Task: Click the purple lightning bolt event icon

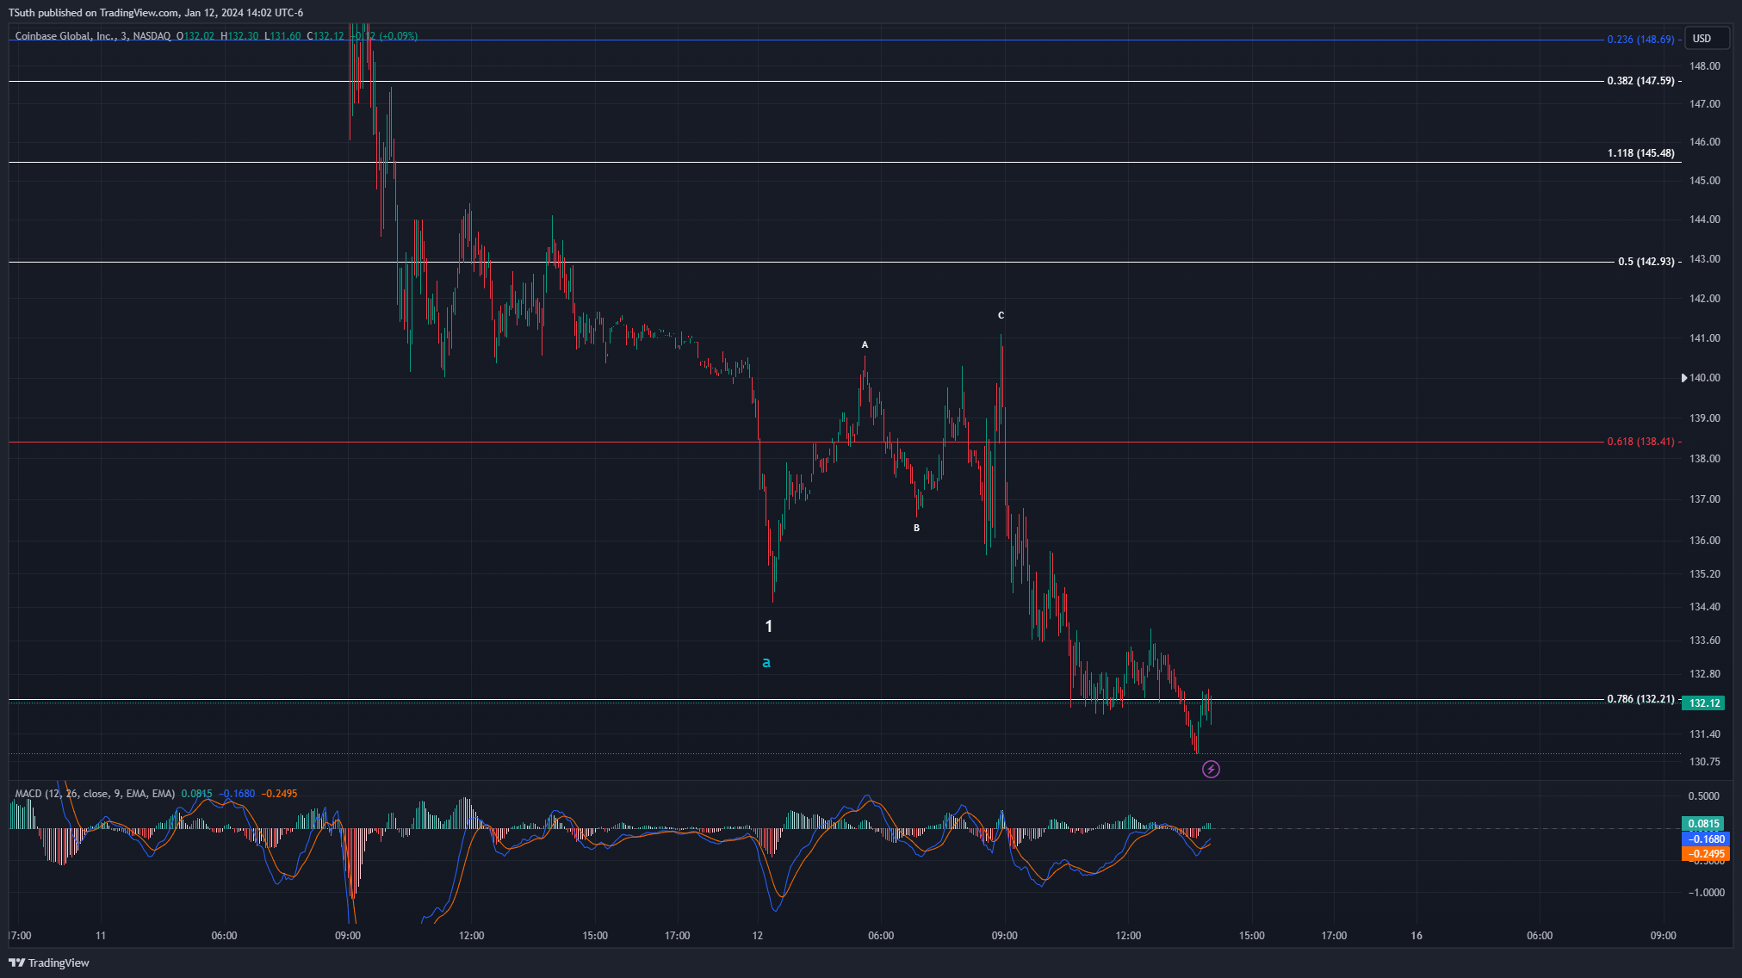Action: coord(1211,769)
